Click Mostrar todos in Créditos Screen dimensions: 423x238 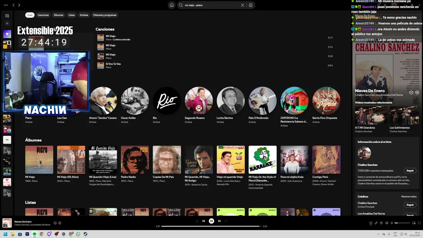point(409,197)
